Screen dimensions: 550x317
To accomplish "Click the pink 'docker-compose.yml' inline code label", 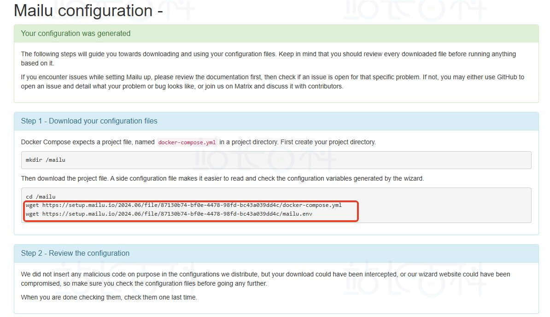I will [187, 142].
